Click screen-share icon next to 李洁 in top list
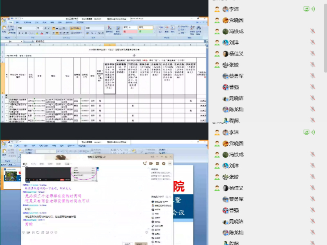 click(306, 9)
